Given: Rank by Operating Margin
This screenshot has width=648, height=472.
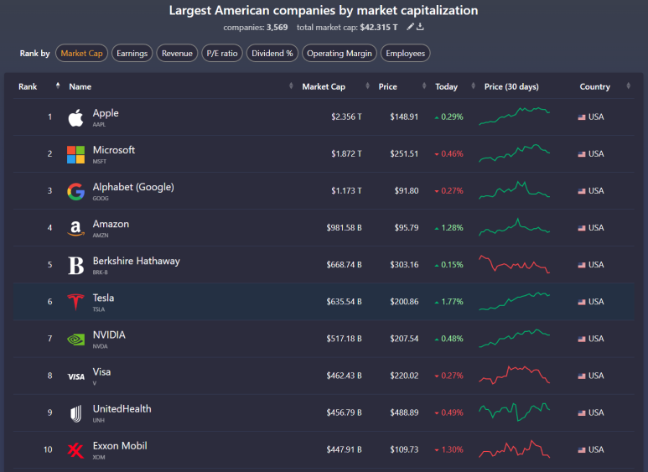Looking at the screenshot, I should tap(340, 54).
